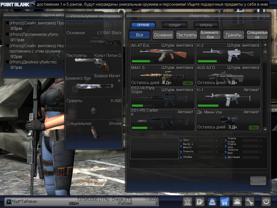Open the wrench settings icon
Image resolution: width=277 pixels, height=208 pixels.
point(249,201)
